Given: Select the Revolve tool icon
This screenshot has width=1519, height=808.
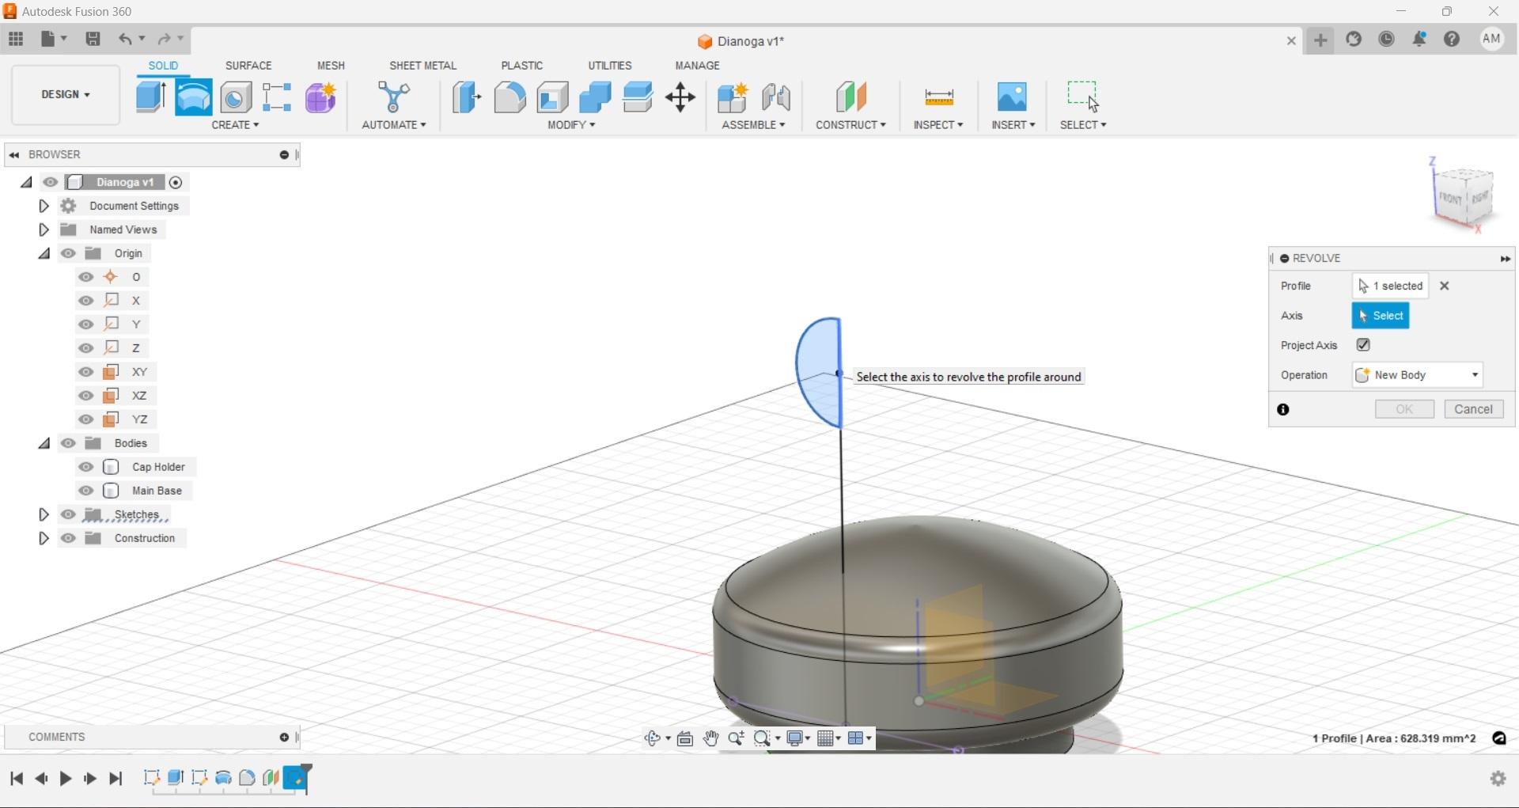Looking at the screenshot, I should point(193,97).
